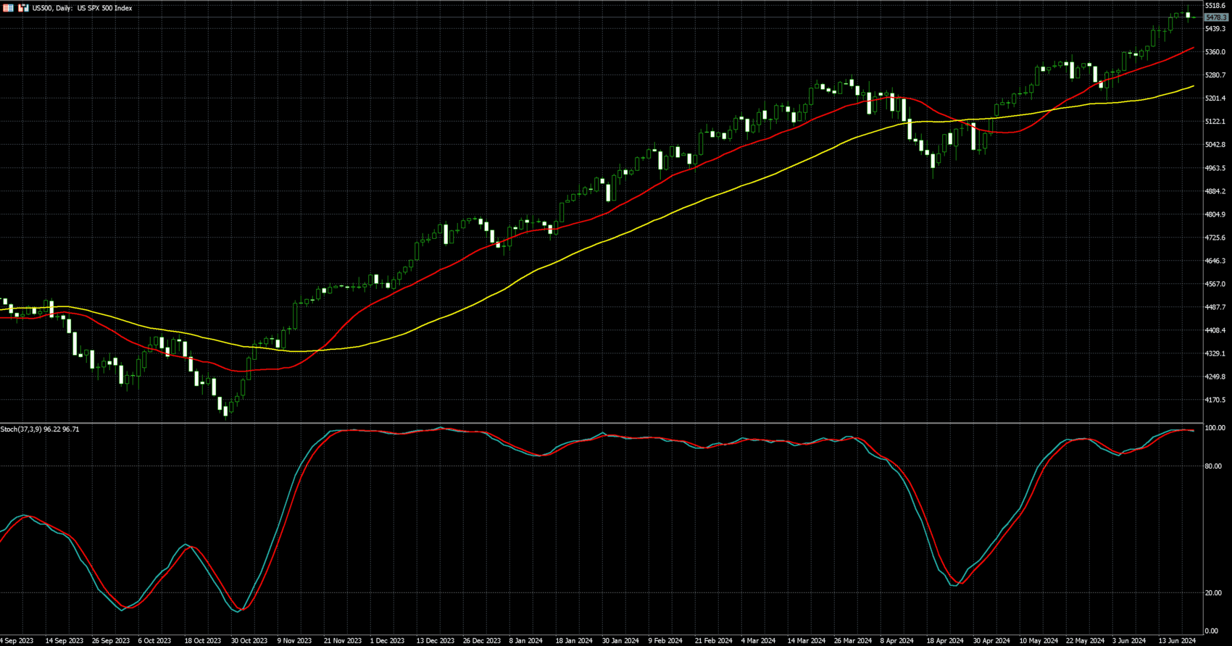Click the 5518.6 price scale label
The width and height of the screenshot is (1232, 646).
(x=1215, y=6)
